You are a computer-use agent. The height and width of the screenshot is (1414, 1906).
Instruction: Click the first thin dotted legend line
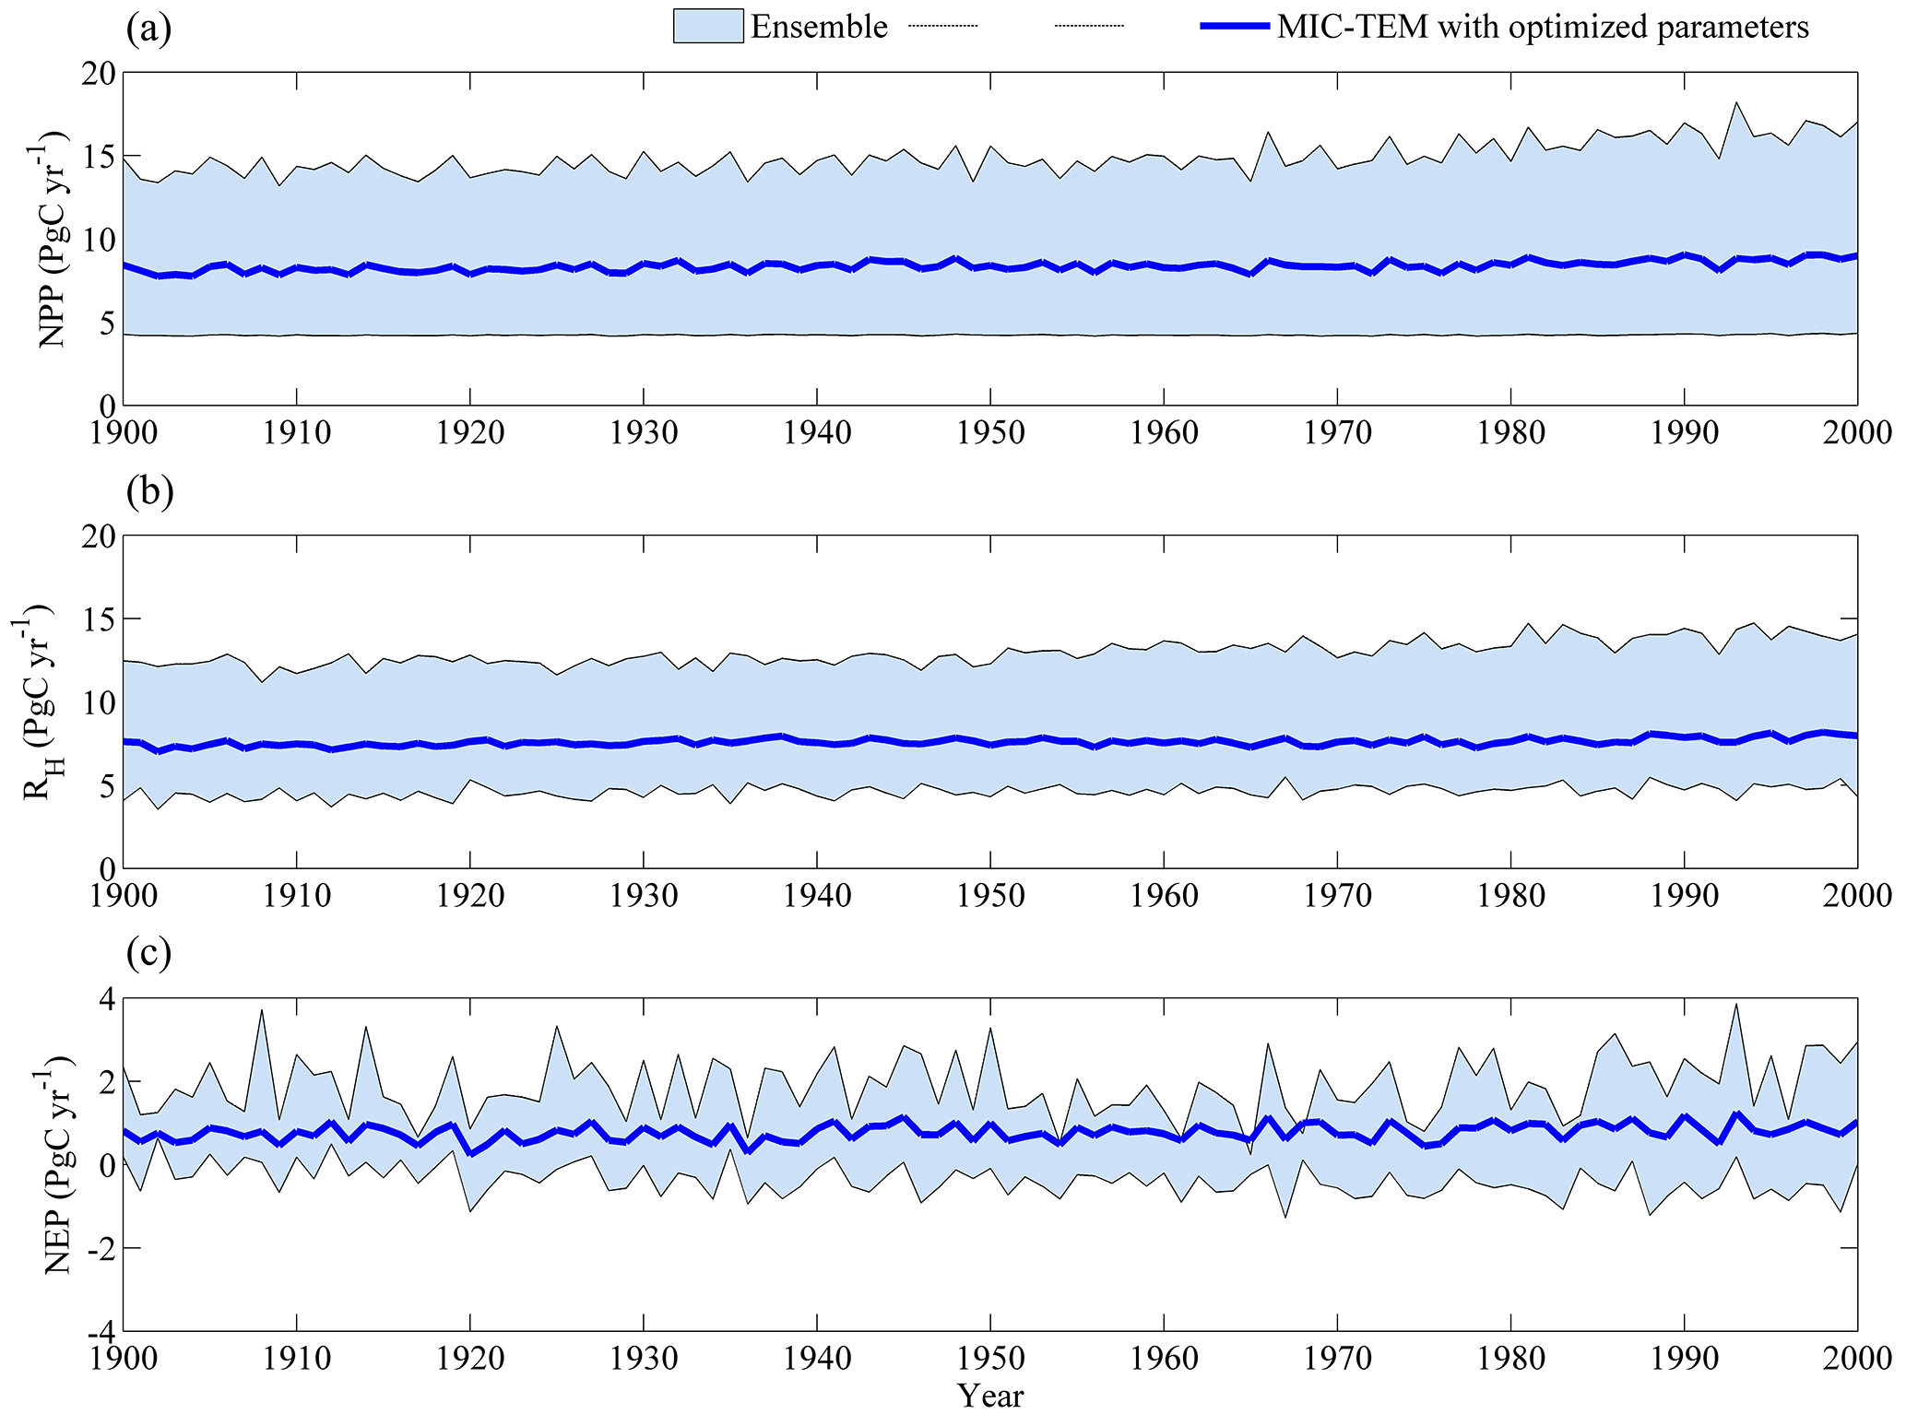pos(942,26)
